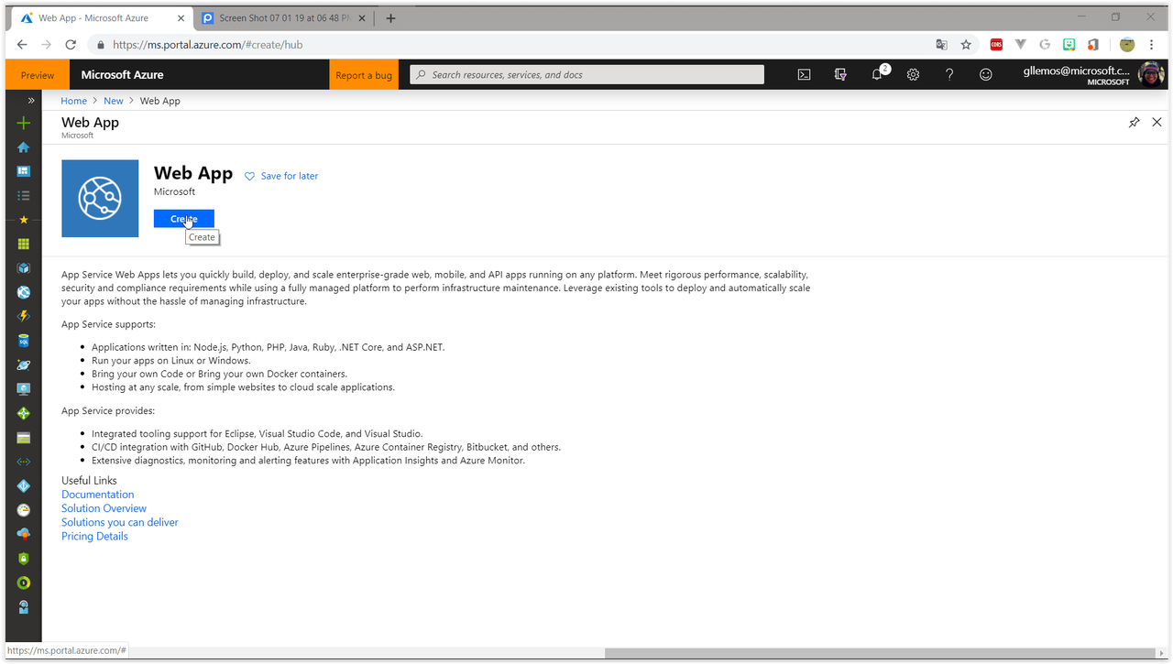Click the Report a bug button

pos(364,75)
